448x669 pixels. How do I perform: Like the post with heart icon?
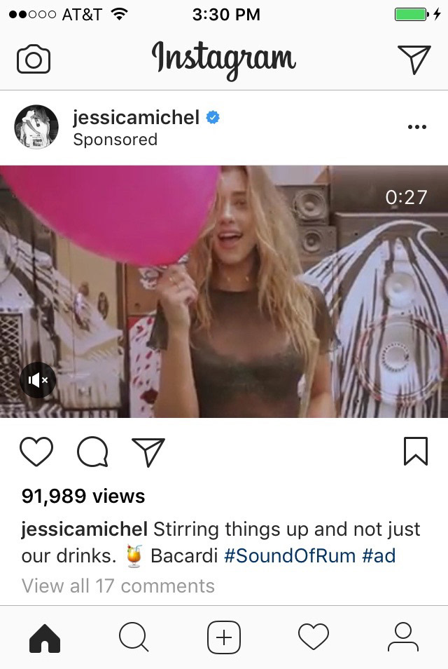36,451
